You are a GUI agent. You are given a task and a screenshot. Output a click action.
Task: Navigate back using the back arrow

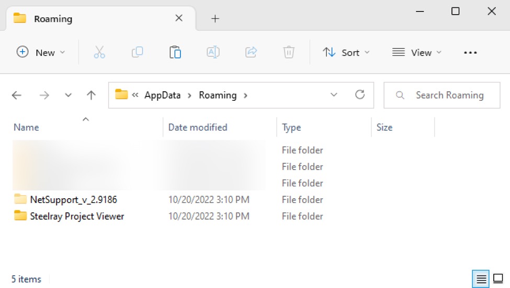tap(17, 95)
